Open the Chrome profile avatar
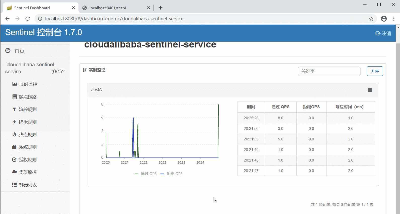Screen dimensions: 400x214 pos(384,19)
